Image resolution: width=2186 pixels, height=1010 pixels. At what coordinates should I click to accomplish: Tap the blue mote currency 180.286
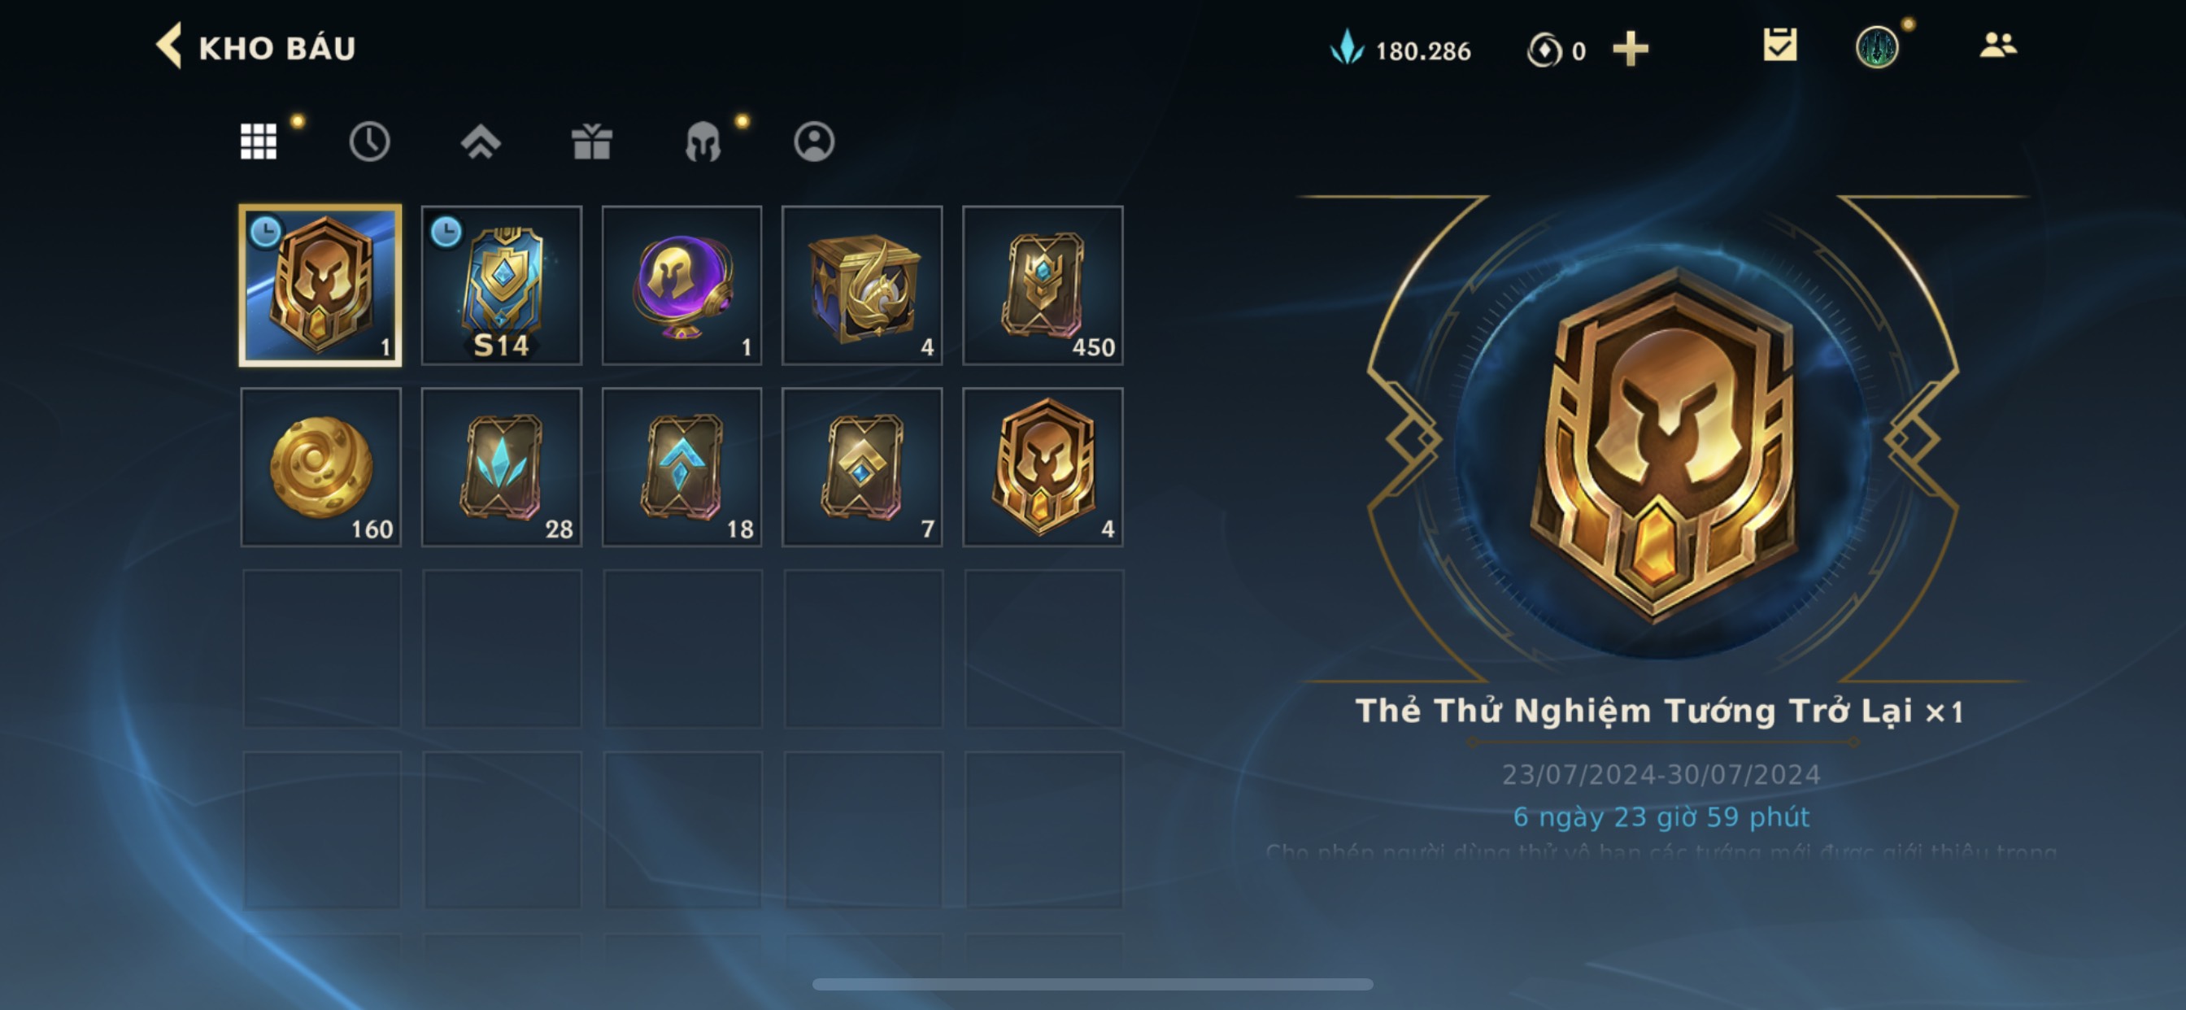pyautogui.click(x=1400, y=50)
